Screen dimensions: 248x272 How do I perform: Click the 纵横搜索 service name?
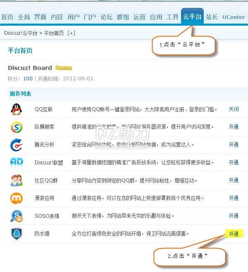44,127
